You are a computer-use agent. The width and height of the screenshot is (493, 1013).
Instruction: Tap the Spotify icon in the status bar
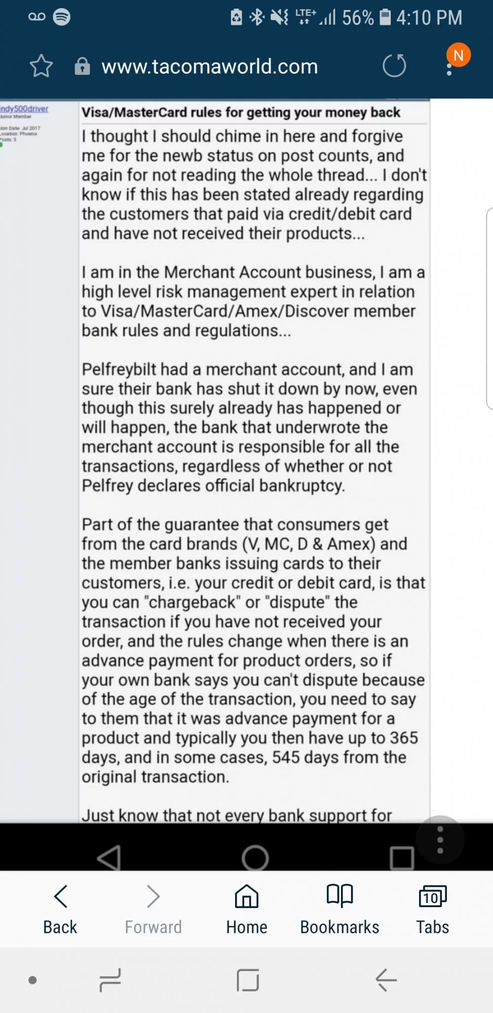point(61,17)
